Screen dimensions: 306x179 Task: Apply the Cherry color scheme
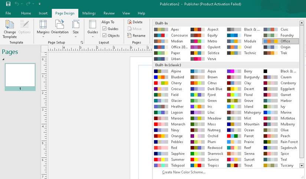point(170,83)
